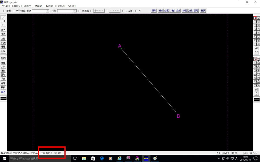Image resolution: width=260 pixels, height=162 pixels.
Task: Open line attribute swatch in left toolbar
Action: 3,99
